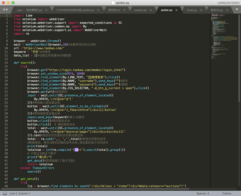Click '.W_btn_g_current > span' selector
The width and height of the screenshot is (241, 196).
coord(112,88)
